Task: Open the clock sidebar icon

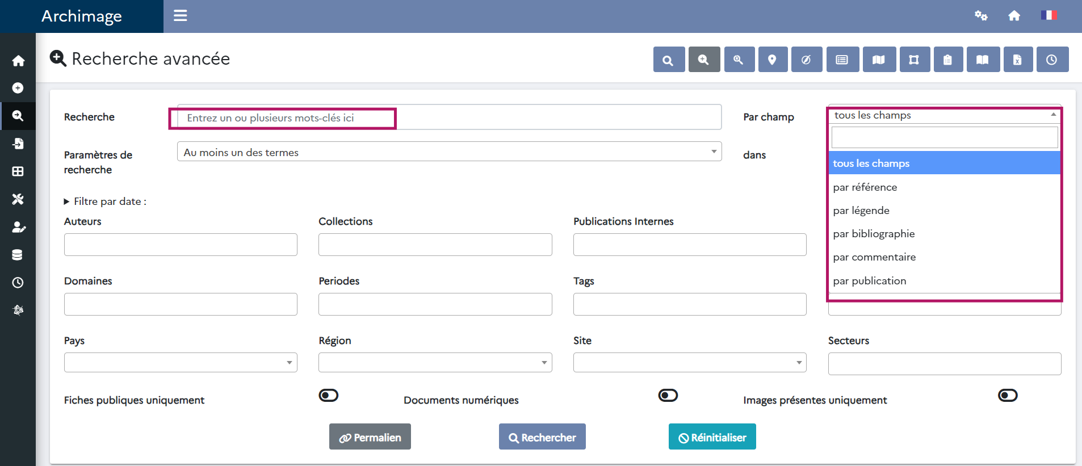Action: [18, 283]
